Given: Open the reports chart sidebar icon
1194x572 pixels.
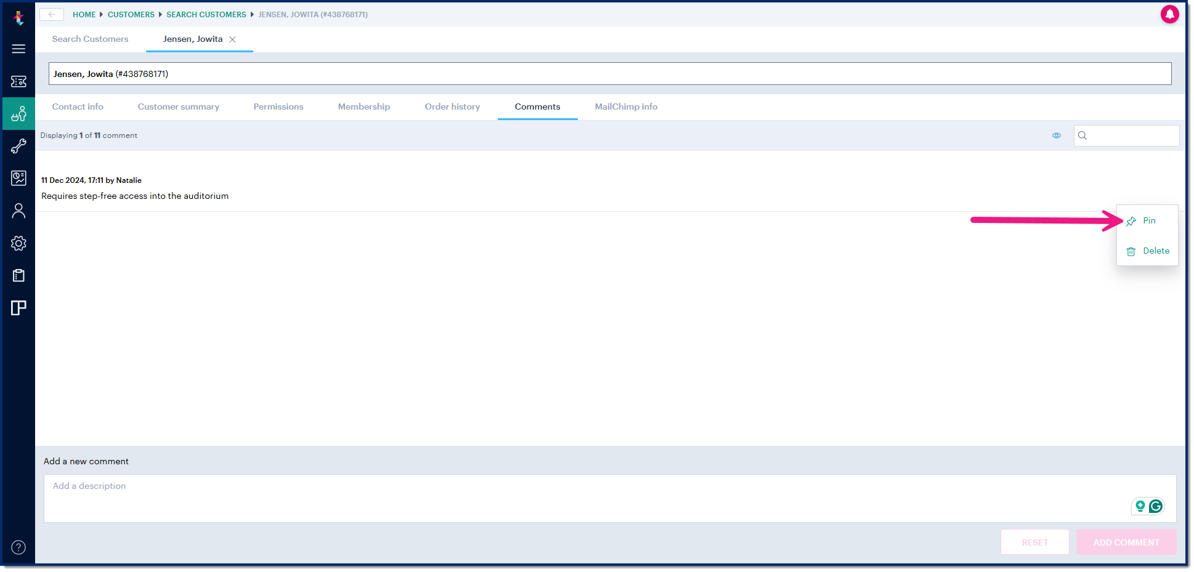Looking at the screenshot, I should click(18, 179).
